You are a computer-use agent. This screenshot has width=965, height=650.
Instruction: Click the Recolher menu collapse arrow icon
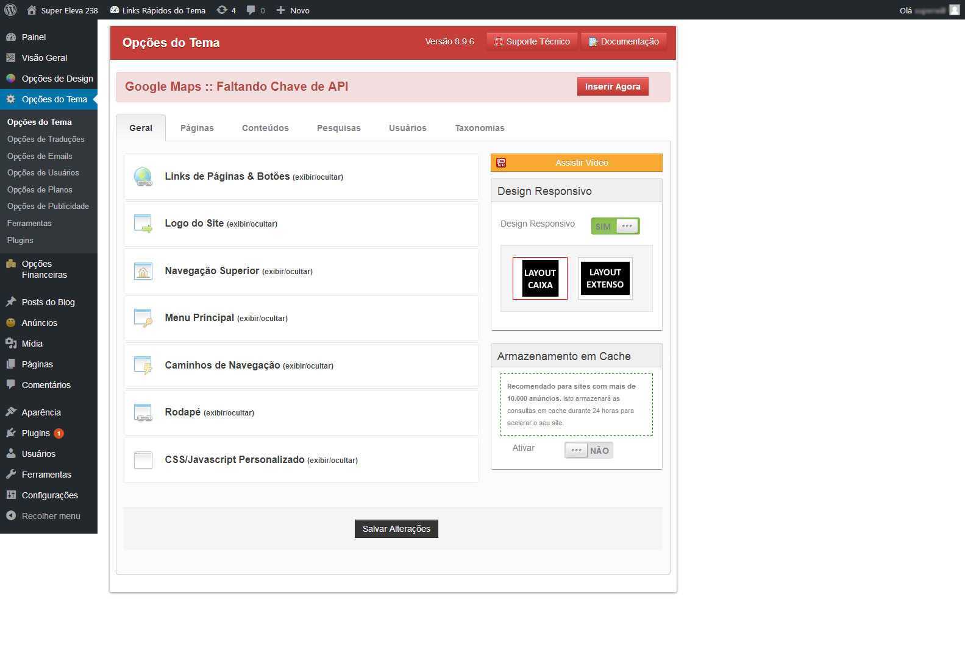(x=10, y=516)
